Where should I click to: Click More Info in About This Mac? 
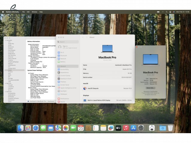pos(150,88)
